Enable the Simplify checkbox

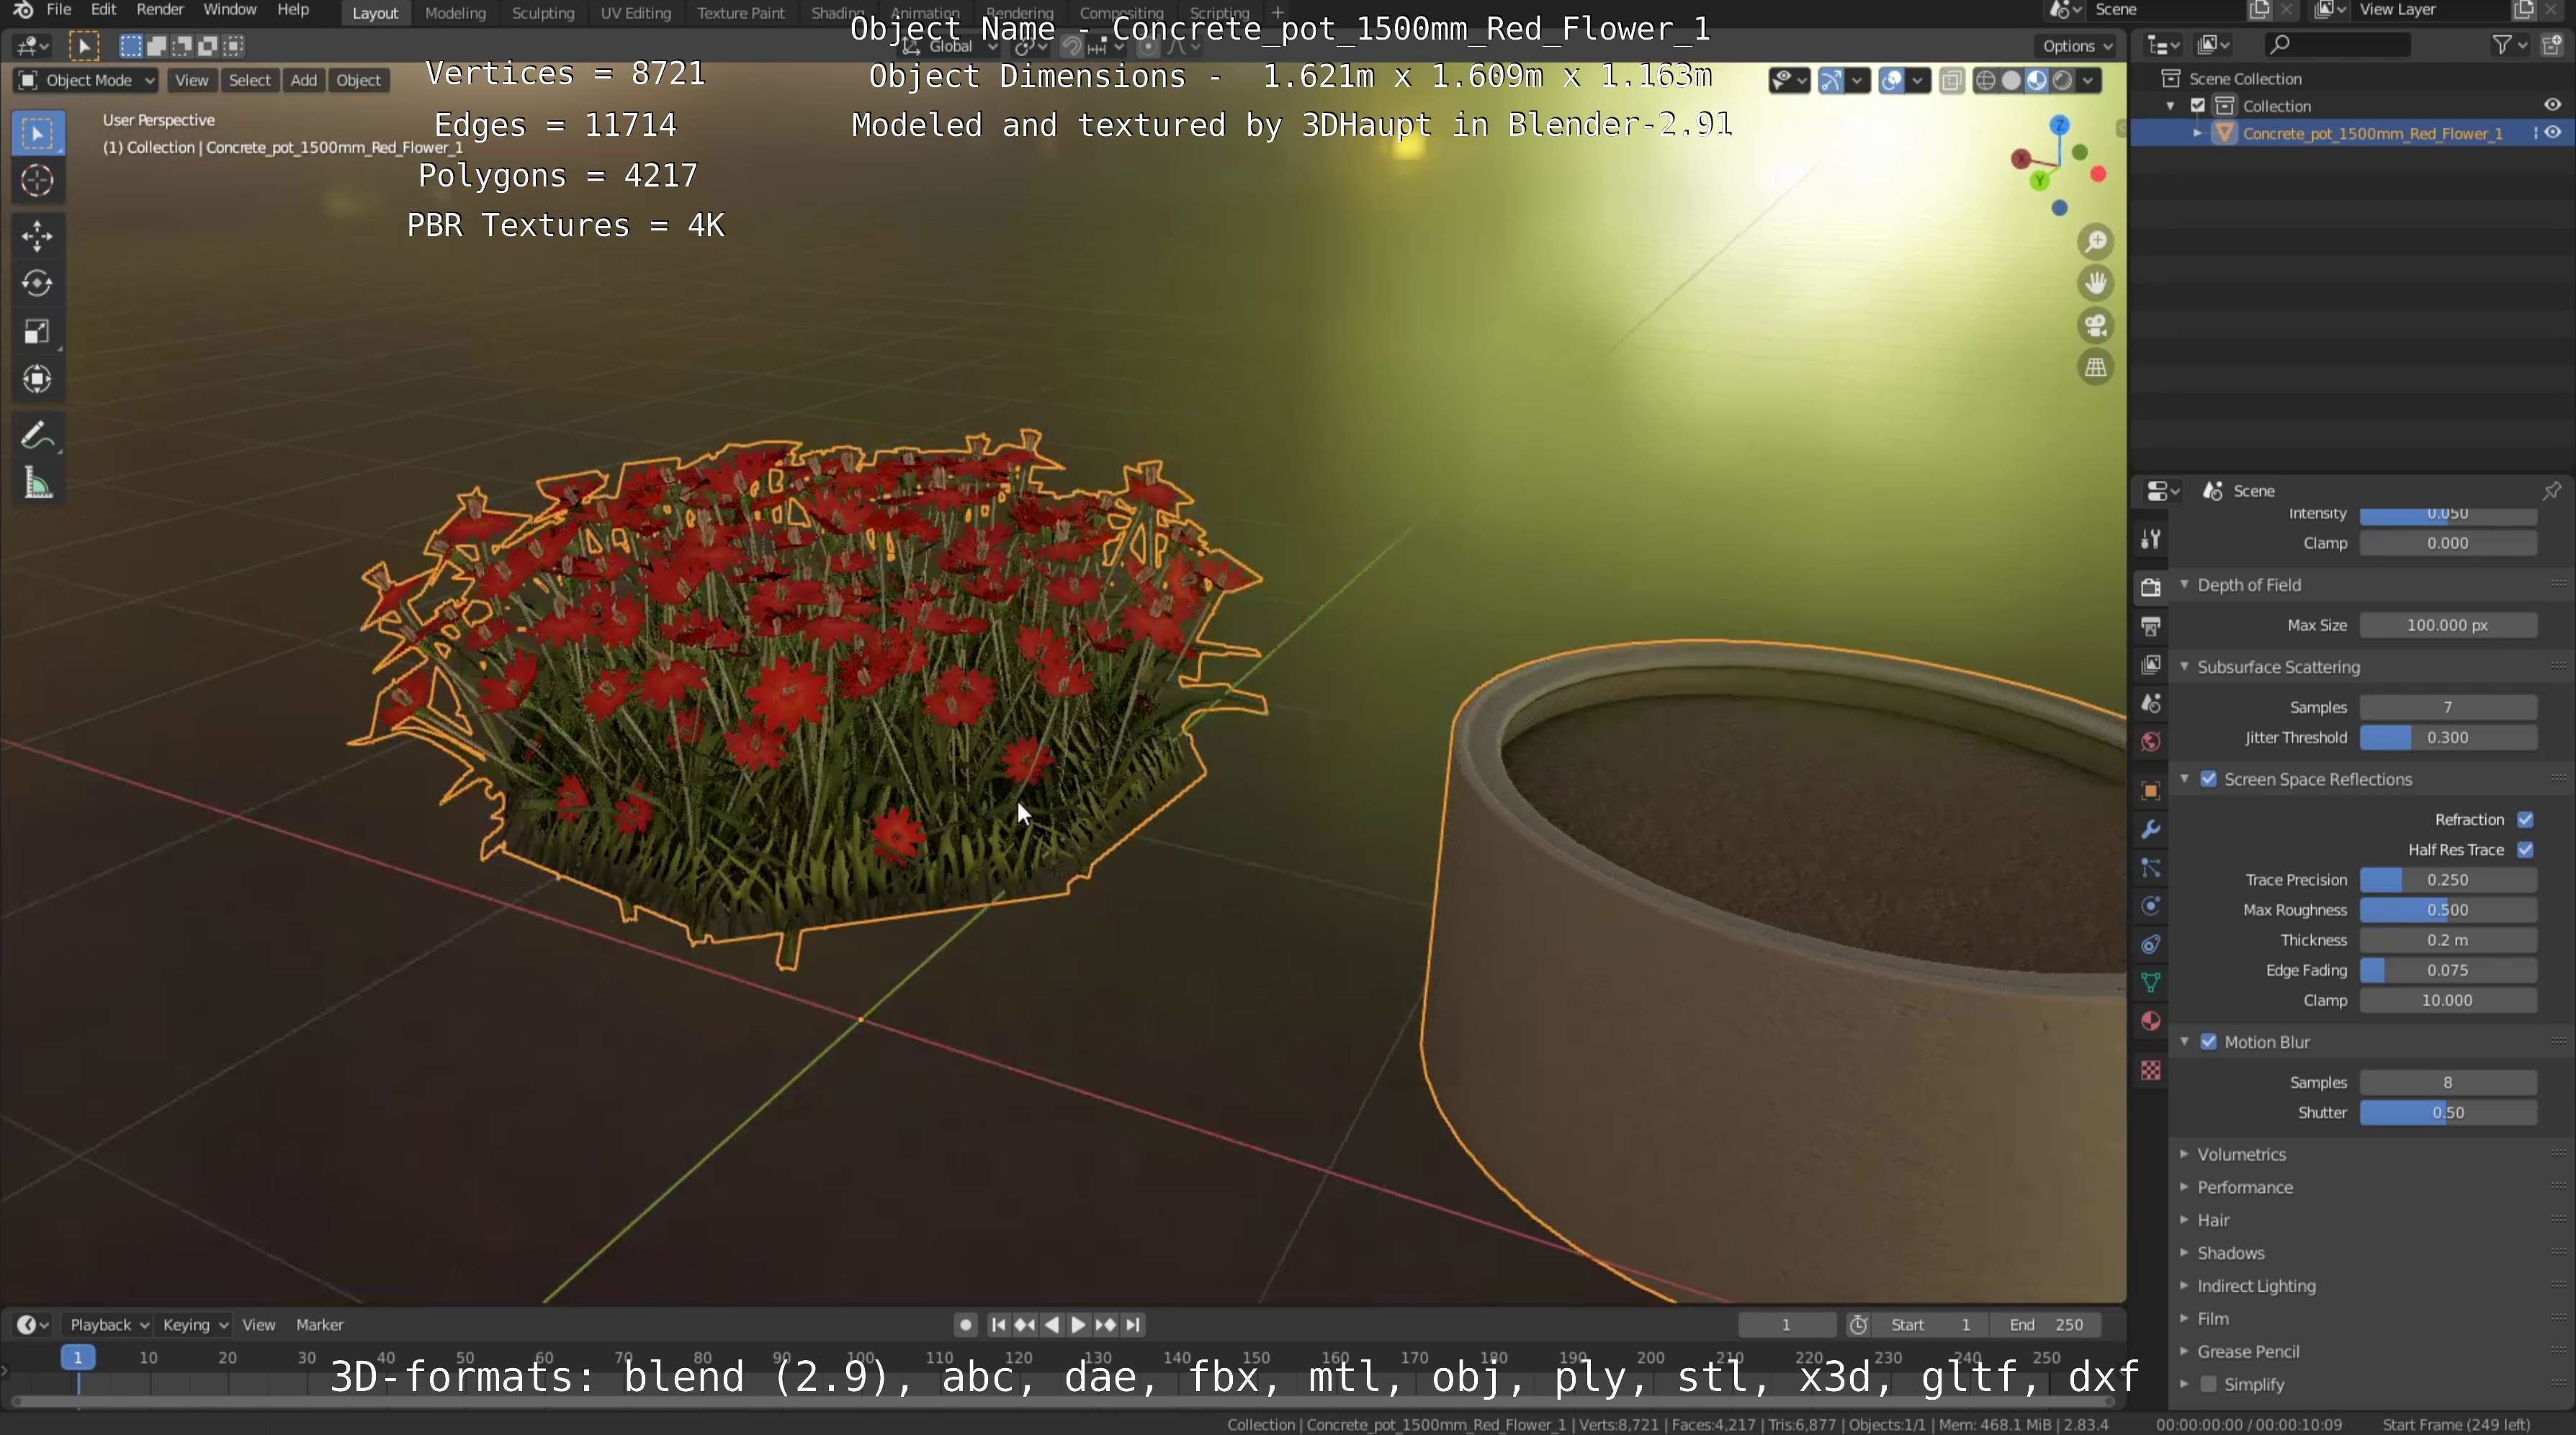coord(2209,1384)
